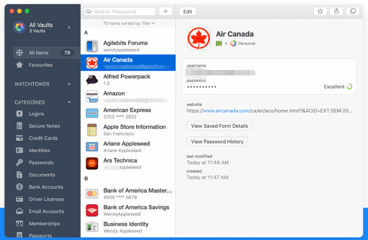Open the Bank Accounts category
Image resolution: width=368 pixels, height=240 pixels.
46,187
